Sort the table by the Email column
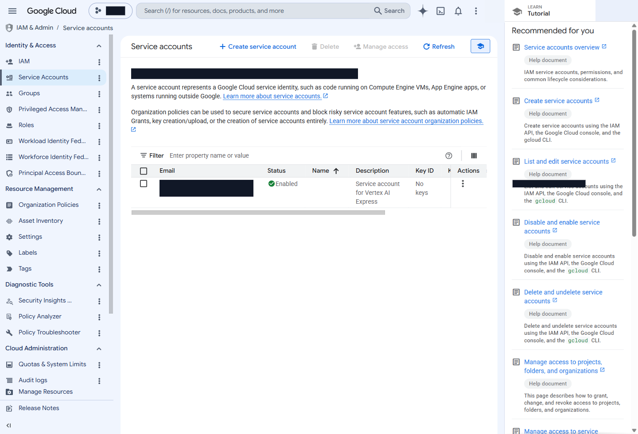 click(167, 171)
